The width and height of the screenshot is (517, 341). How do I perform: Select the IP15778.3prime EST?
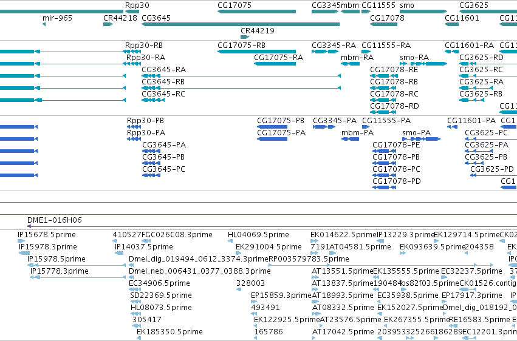click(x=78, y=277)
